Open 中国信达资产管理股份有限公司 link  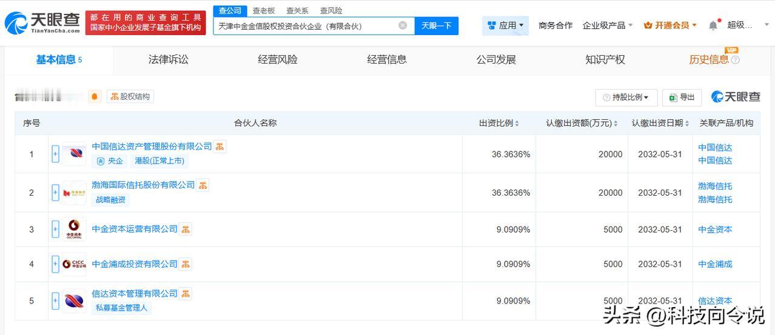[152, 146]
